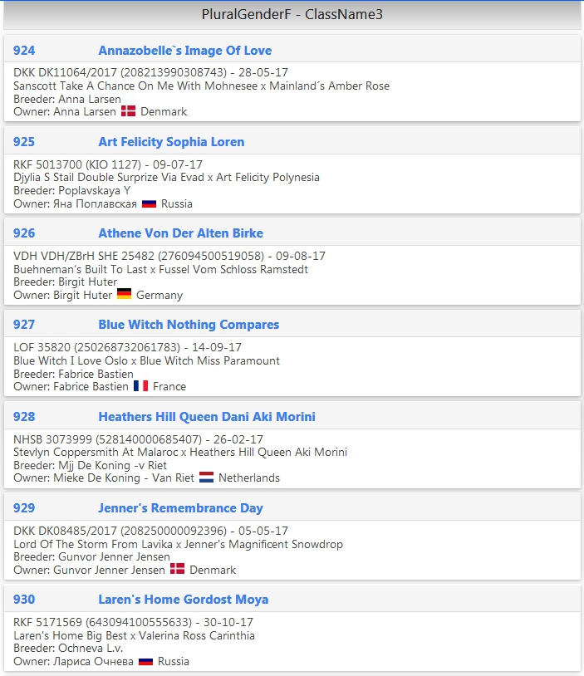Click registration line LOF 35820
This screenshot has width=584, height=676.
click(128, 347)
